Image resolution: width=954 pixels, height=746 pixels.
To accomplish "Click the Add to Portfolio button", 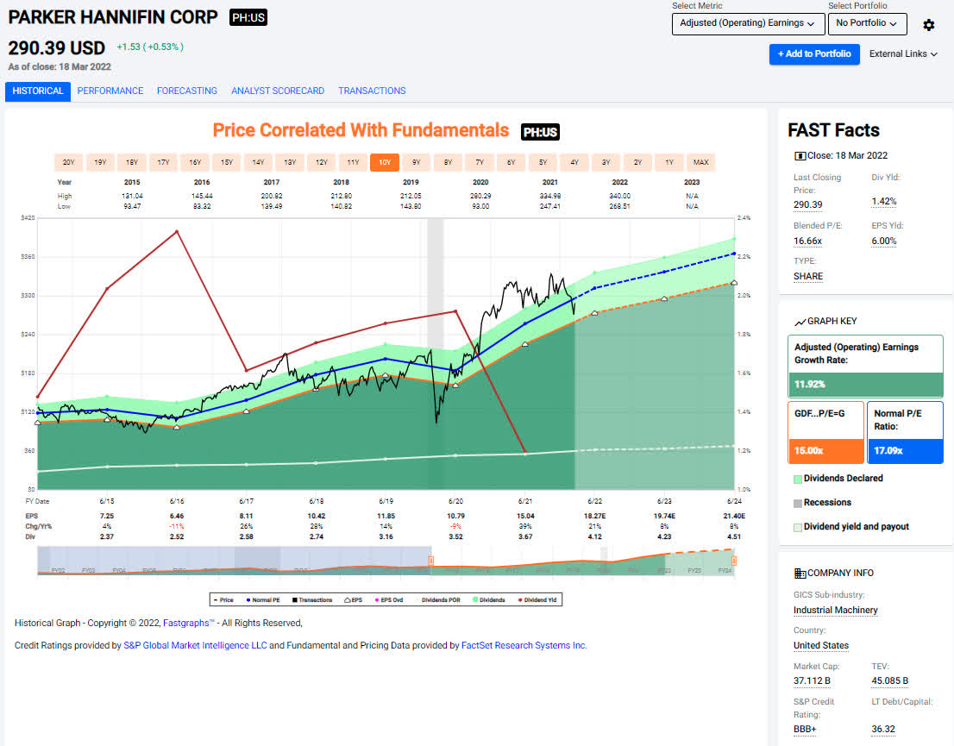I will click(x=814, y=54).
